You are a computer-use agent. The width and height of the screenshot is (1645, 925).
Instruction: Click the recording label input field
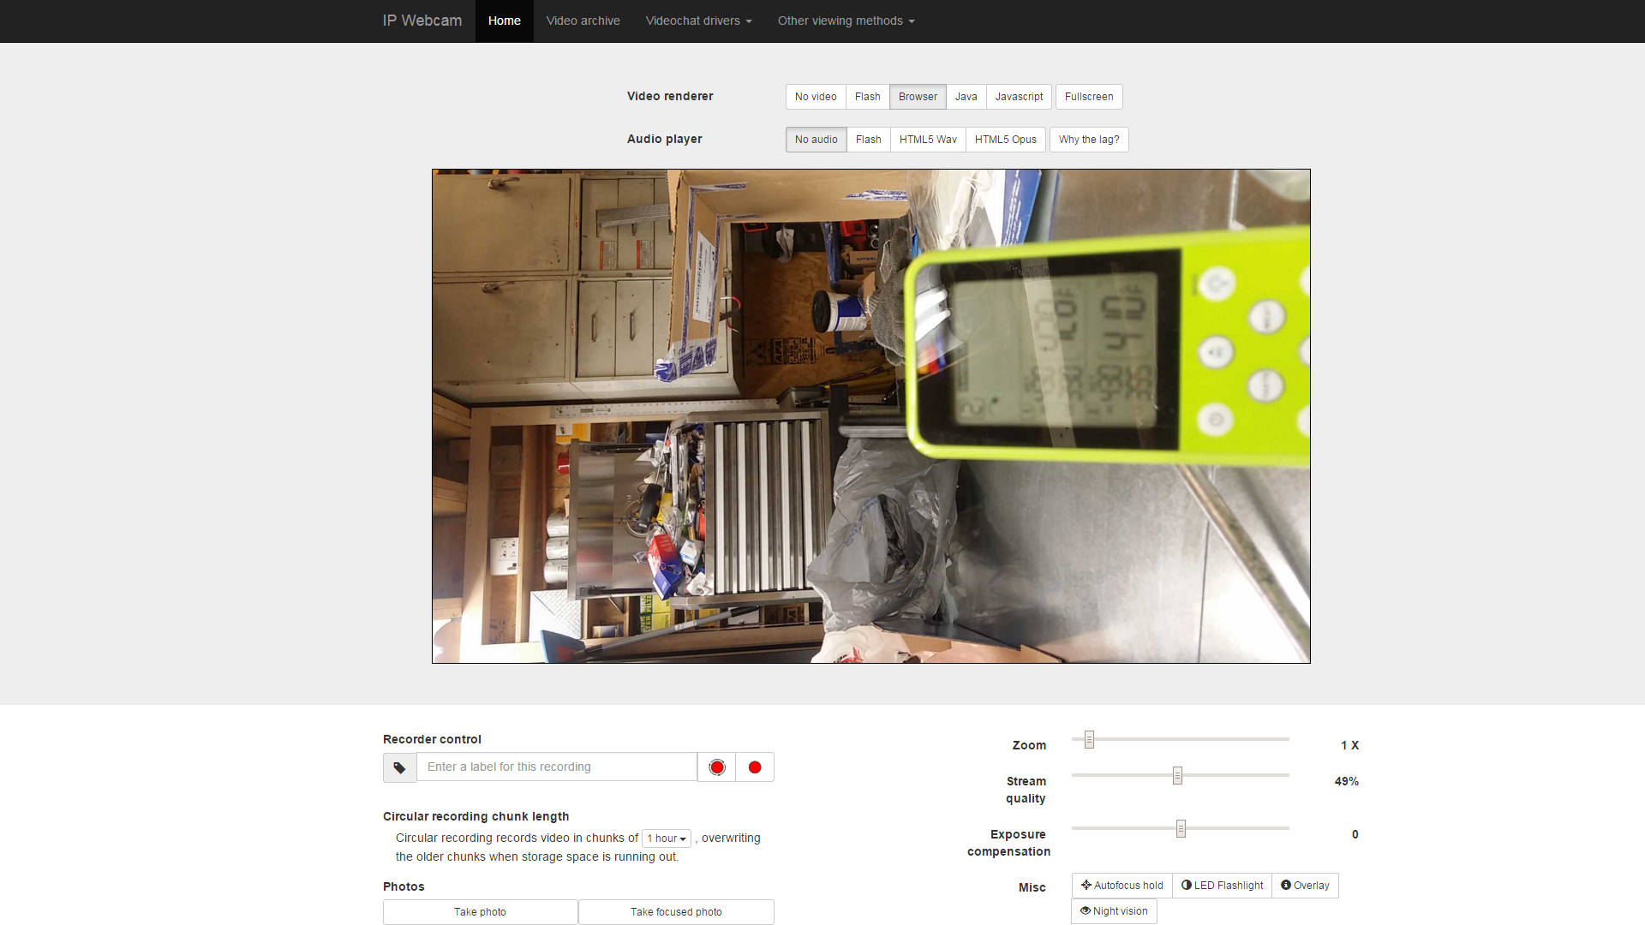pos(557,767)
